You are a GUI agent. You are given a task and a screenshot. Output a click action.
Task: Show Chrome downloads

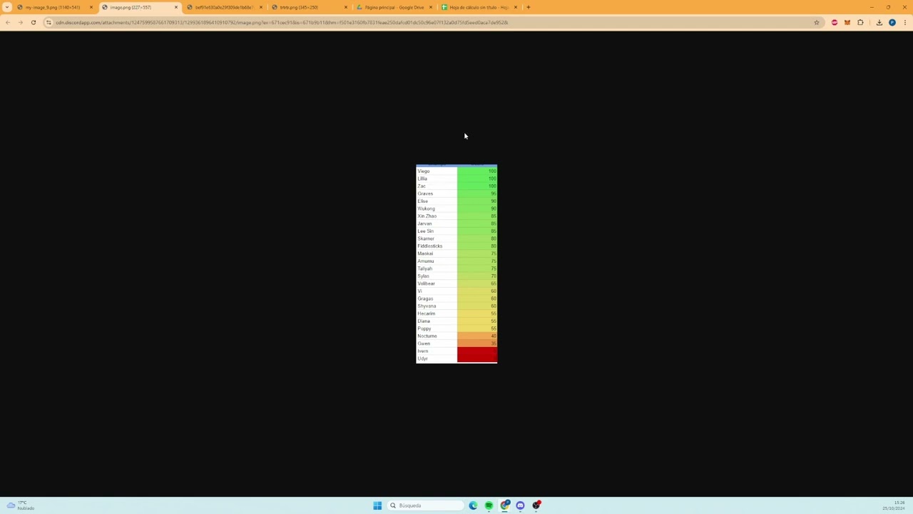879,22
